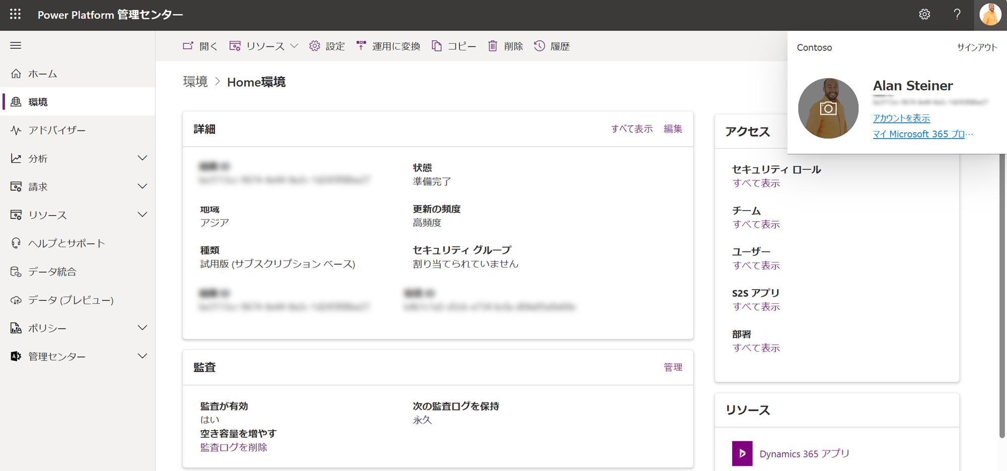Viewport: 1007px width, 471px height.
Task: Click the ホーム house icon
Action: pos(16,74)
